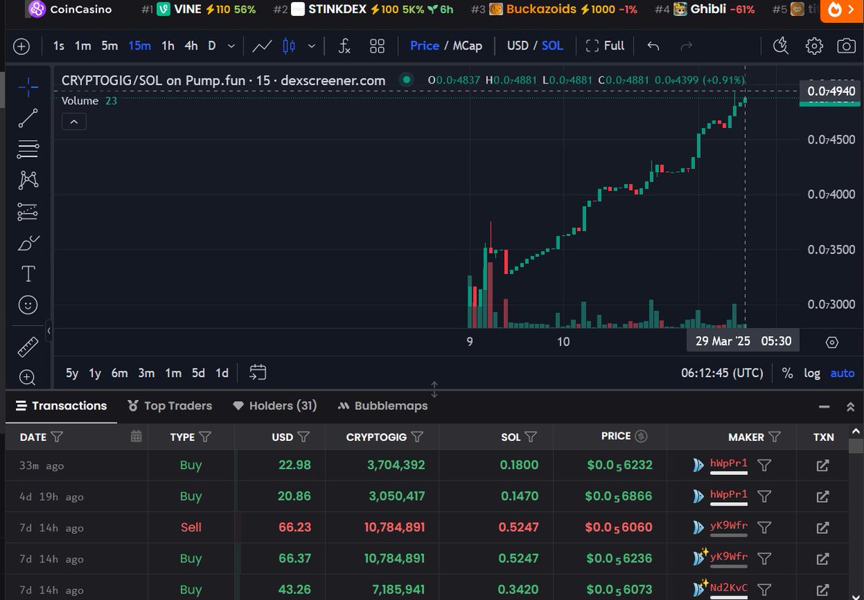Image resolution: width=864 pixels, height=600 pixels.
Task: Select the crosshair cursor tool
Action: tap(28, 88)
